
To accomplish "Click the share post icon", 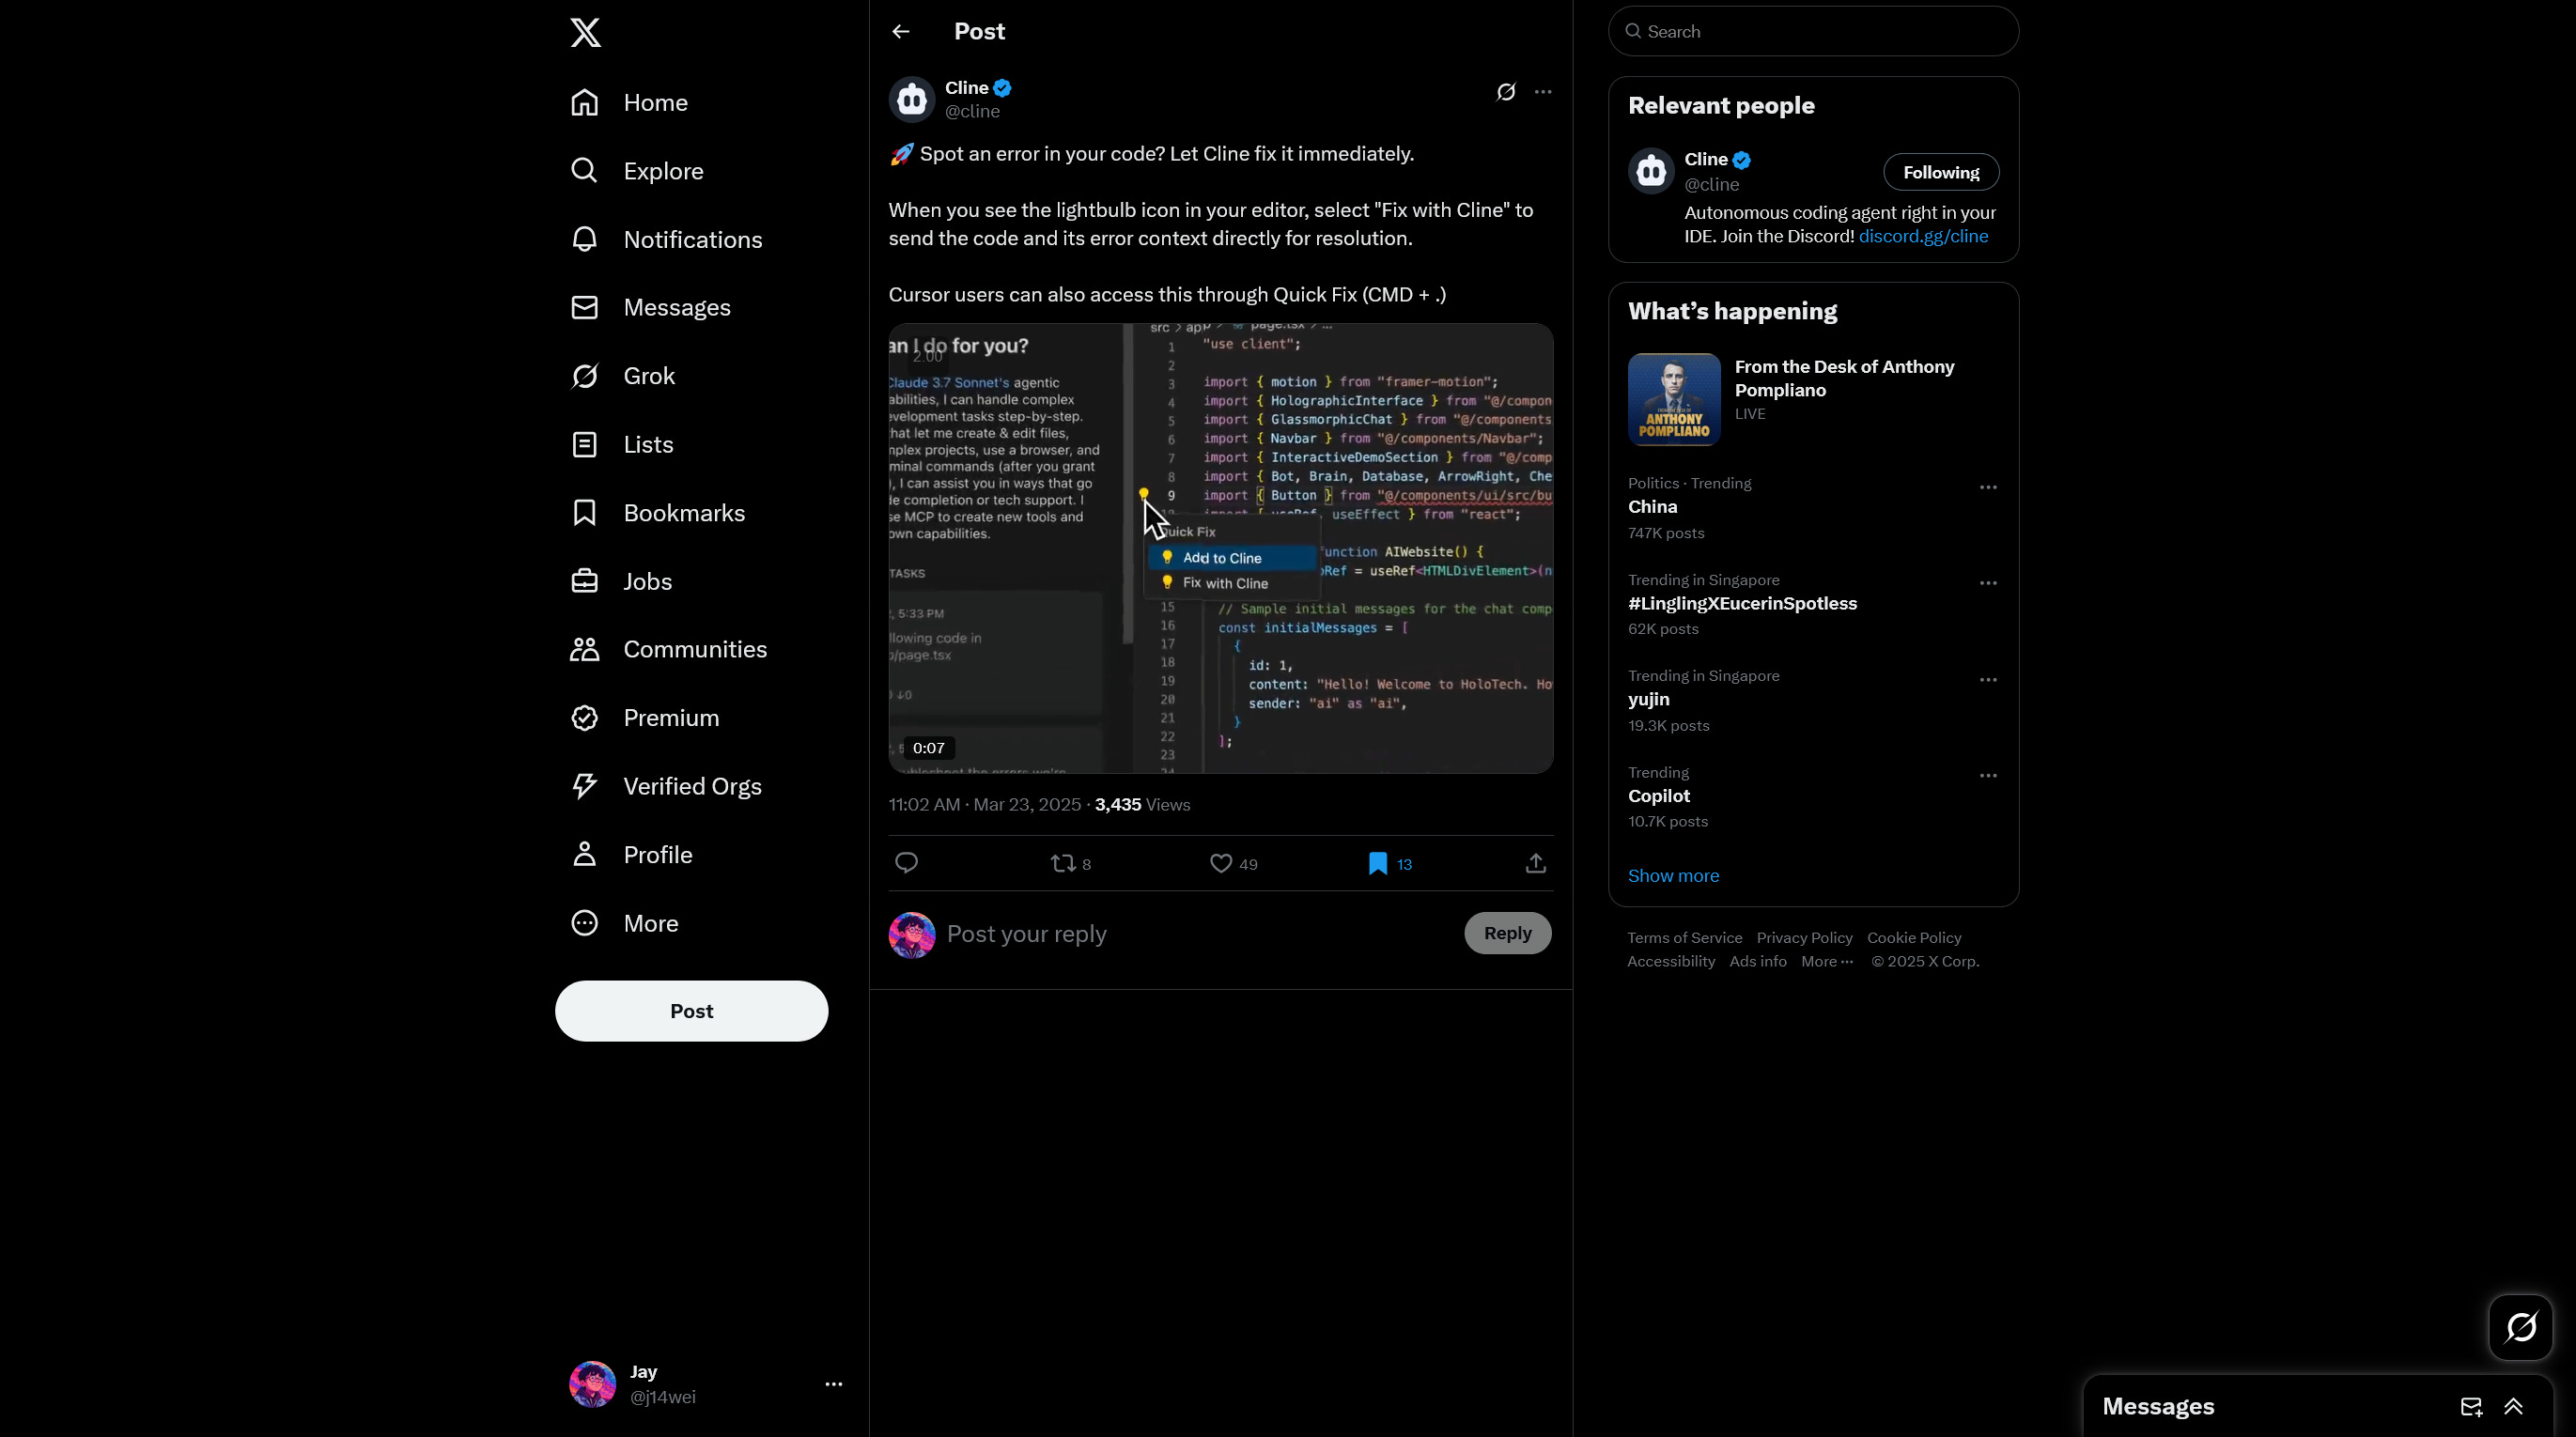I will click(1536, 863).
